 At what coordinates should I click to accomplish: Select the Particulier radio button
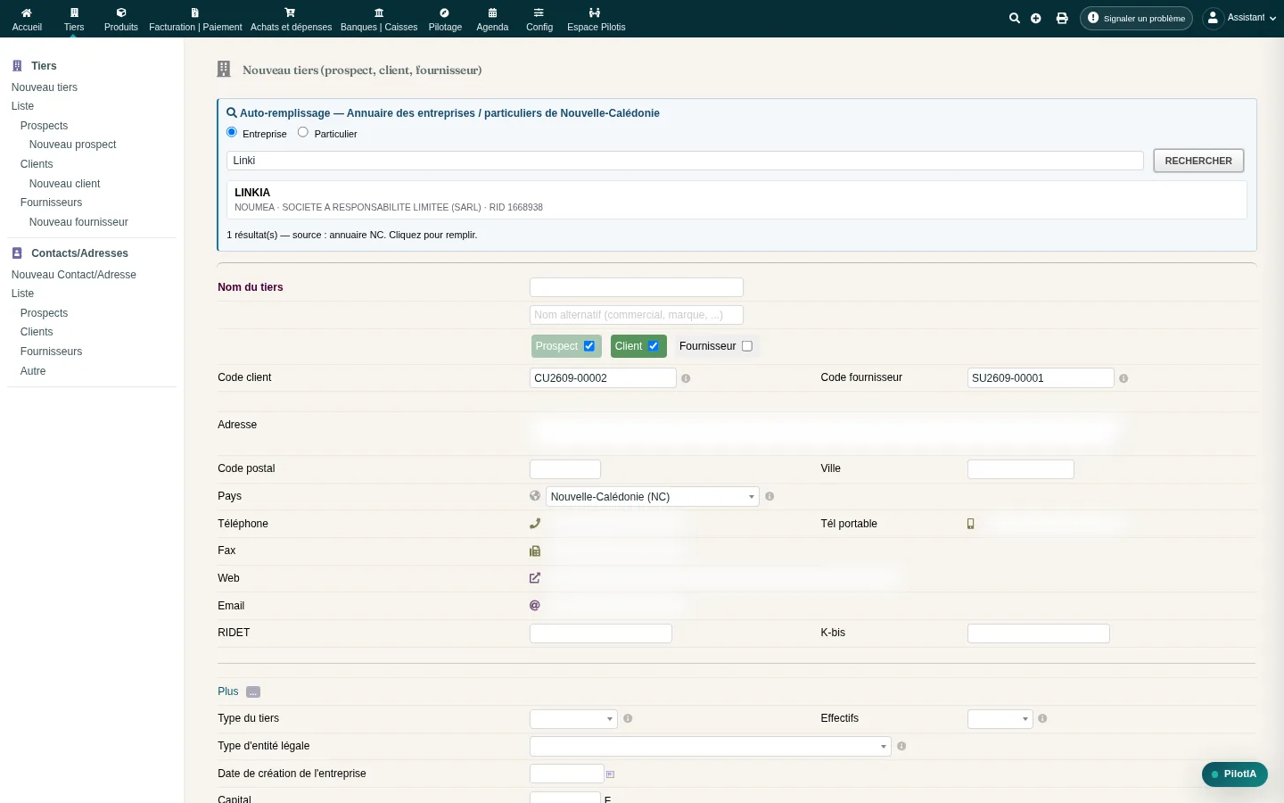pos(303,132)
